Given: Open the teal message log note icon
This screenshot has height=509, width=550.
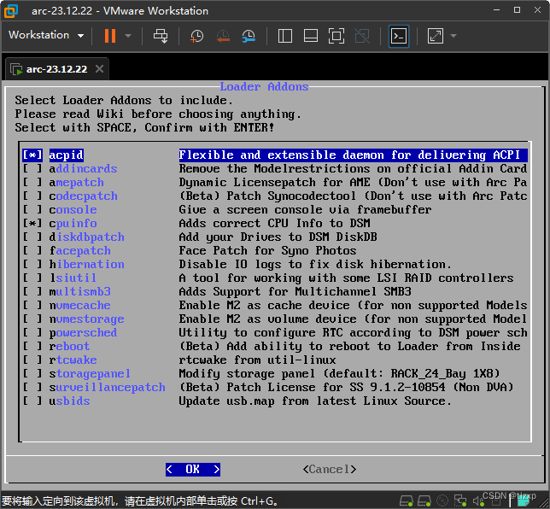Looking at the screenshot, I should pyautogui.click(x=524, y=501).
